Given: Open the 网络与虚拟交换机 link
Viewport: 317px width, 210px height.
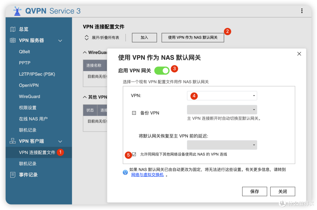Looking at the screenshot, I should pyautogui.click(x=147, y=175).
